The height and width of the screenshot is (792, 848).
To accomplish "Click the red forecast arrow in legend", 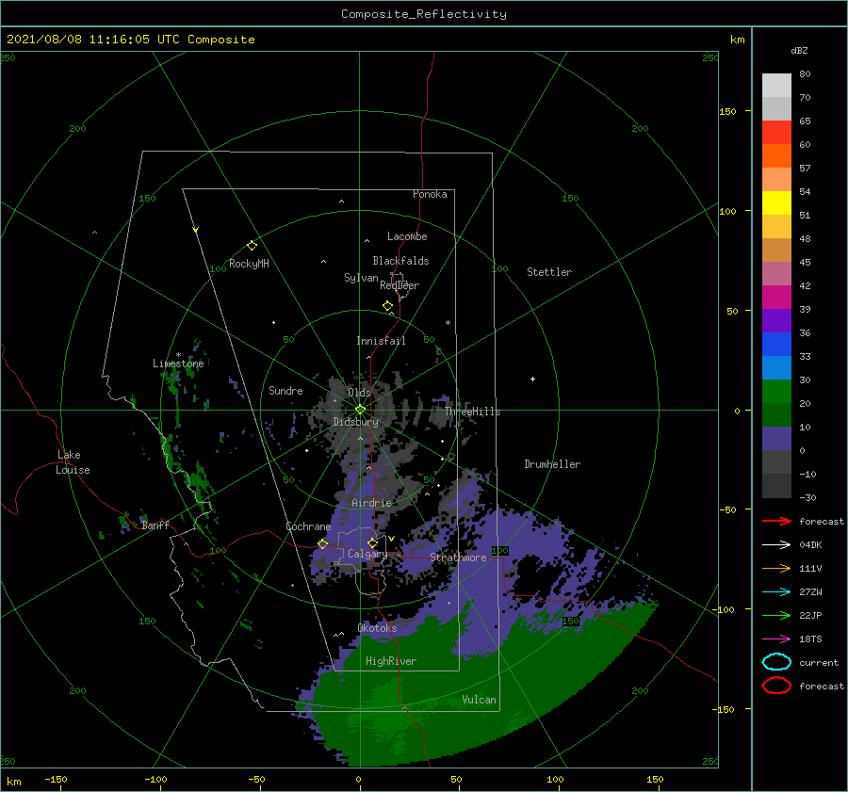I will tap(776, 521).
